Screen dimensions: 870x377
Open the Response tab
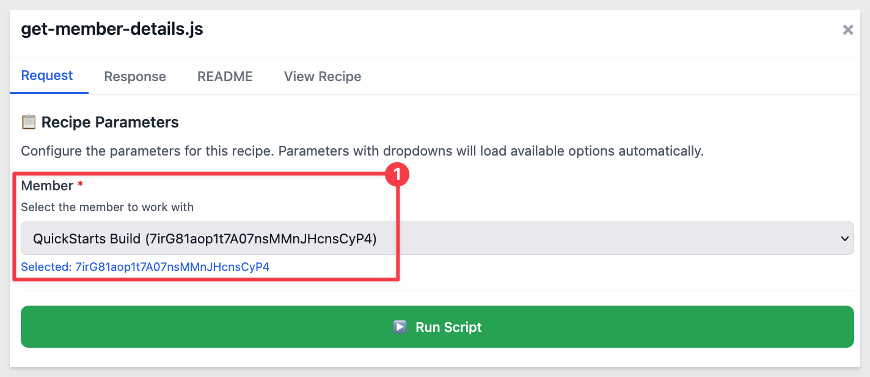135,76
